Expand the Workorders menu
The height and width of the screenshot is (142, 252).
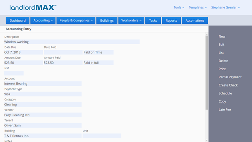point(131,21)
